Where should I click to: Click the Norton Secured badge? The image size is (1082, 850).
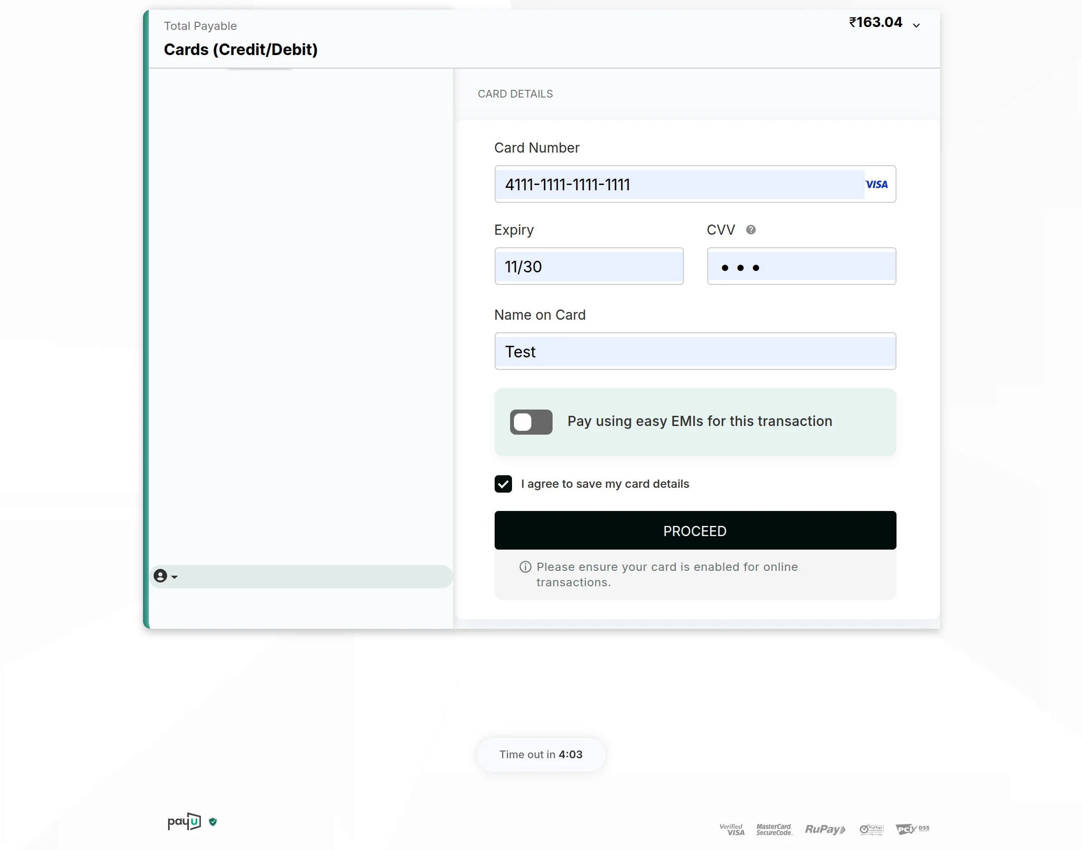pyautogui.click(x=871, y=829)
